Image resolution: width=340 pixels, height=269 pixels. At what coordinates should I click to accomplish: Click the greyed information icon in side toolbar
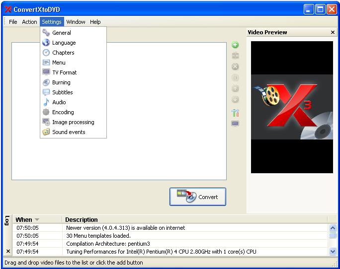(x=235, y=77)
